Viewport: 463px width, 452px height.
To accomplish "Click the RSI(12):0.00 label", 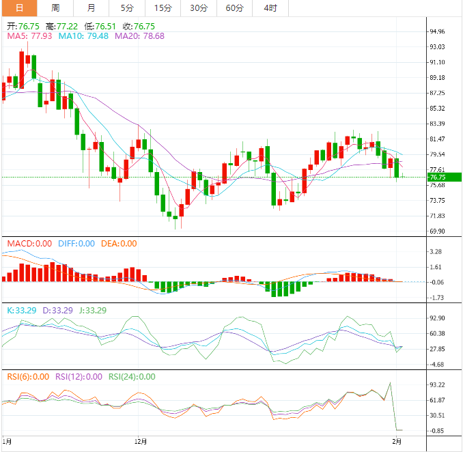I will pyautogui.click(x=79, y=377).
